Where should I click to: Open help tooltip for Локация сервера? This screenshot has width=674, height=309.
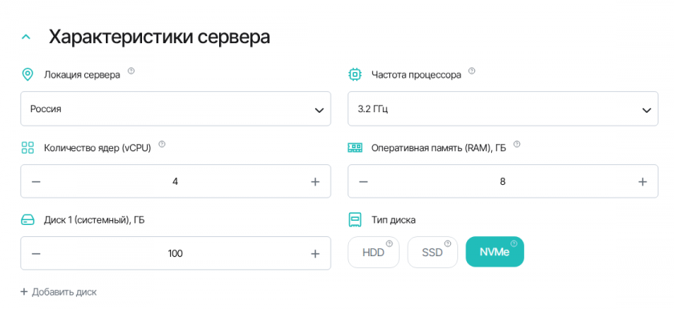coord(132,70)
